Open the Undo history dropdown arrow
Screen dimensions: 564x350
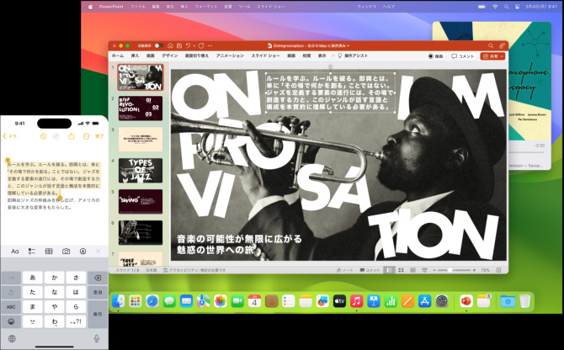tap(194, 45)
